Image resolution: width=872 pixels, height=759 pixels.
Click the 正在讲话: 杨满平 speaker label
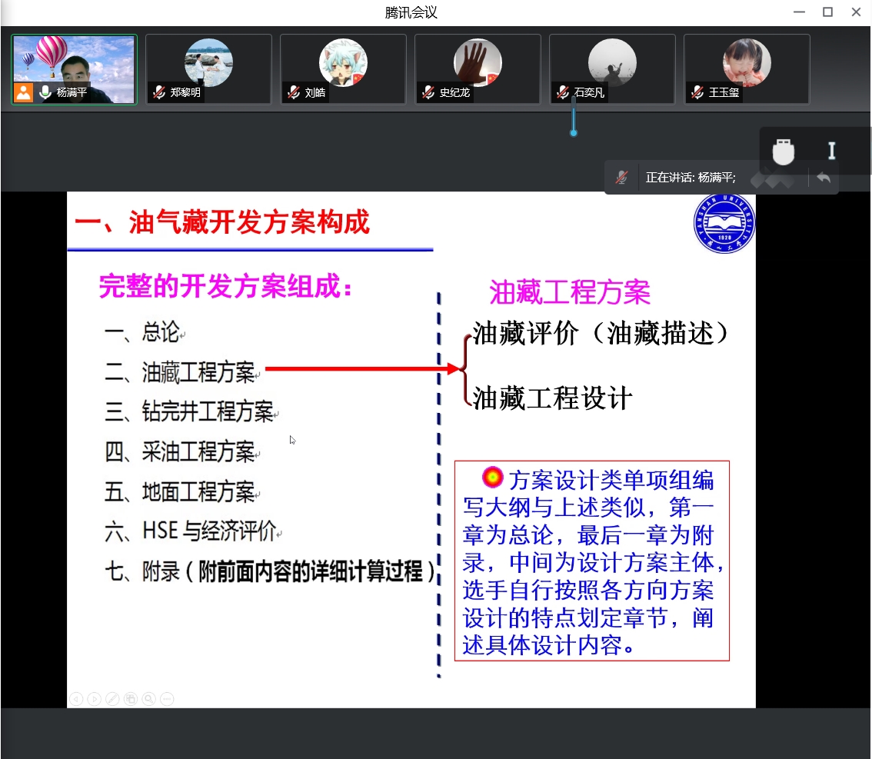[691, 178]
